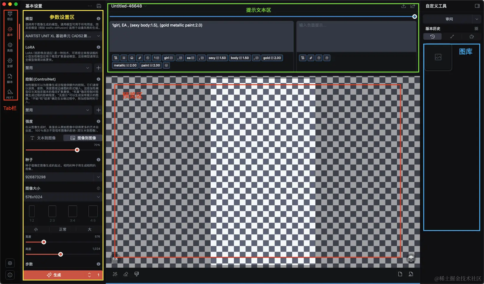Open the AiARTiST UNIT XL model dropdown

[x=63, y=36]
